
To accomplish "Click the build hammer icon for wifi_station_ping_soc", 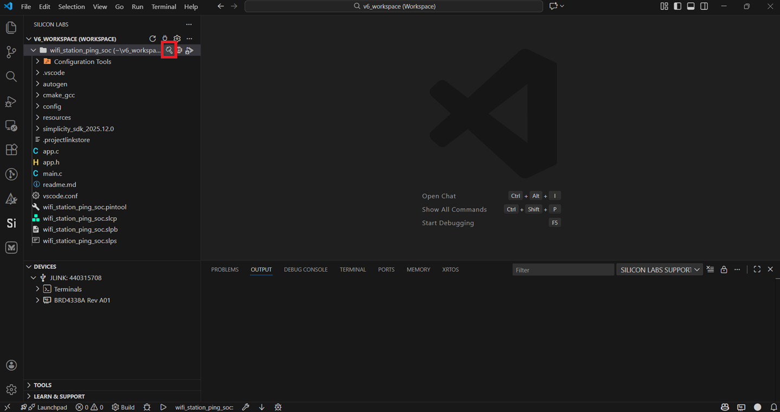I will [169, 50].
